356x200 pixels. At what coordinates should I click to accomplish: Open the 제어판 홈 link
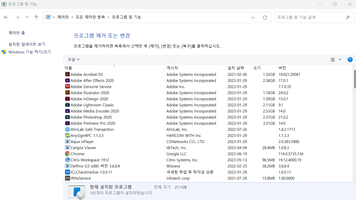[x=17, y=33]
